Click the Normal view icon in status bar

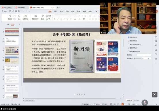coord(111,104)
